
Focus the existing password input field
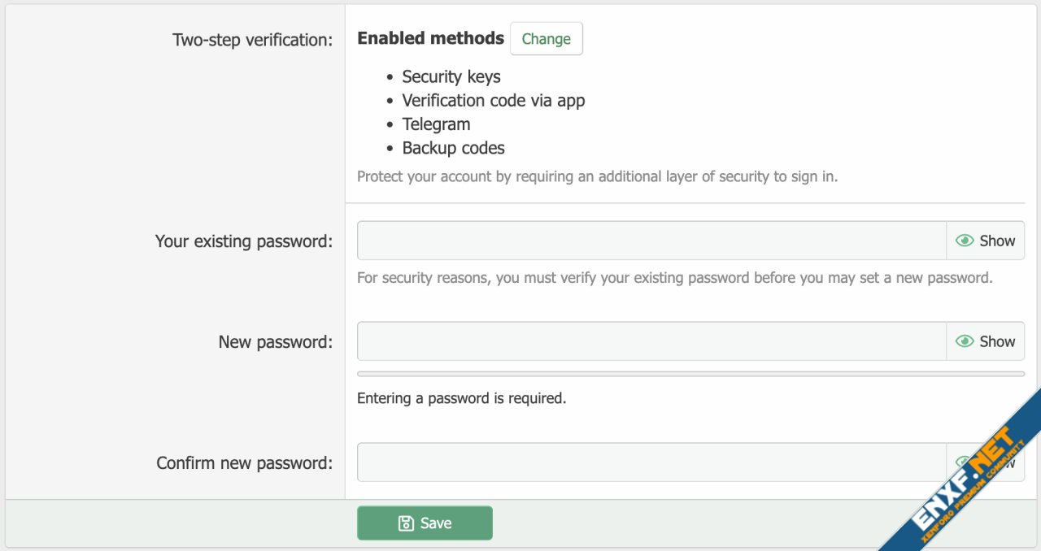pos(651,241)
